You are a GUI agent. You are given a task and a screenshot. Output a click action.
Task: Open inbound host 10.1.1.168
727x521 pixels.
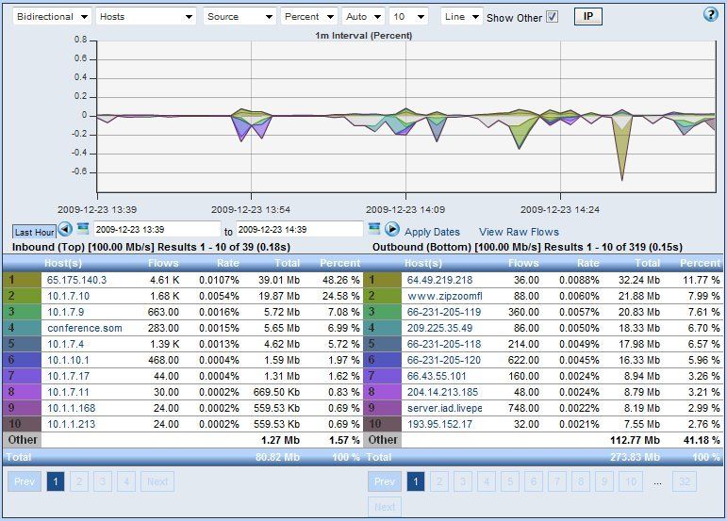coord(71,408)
